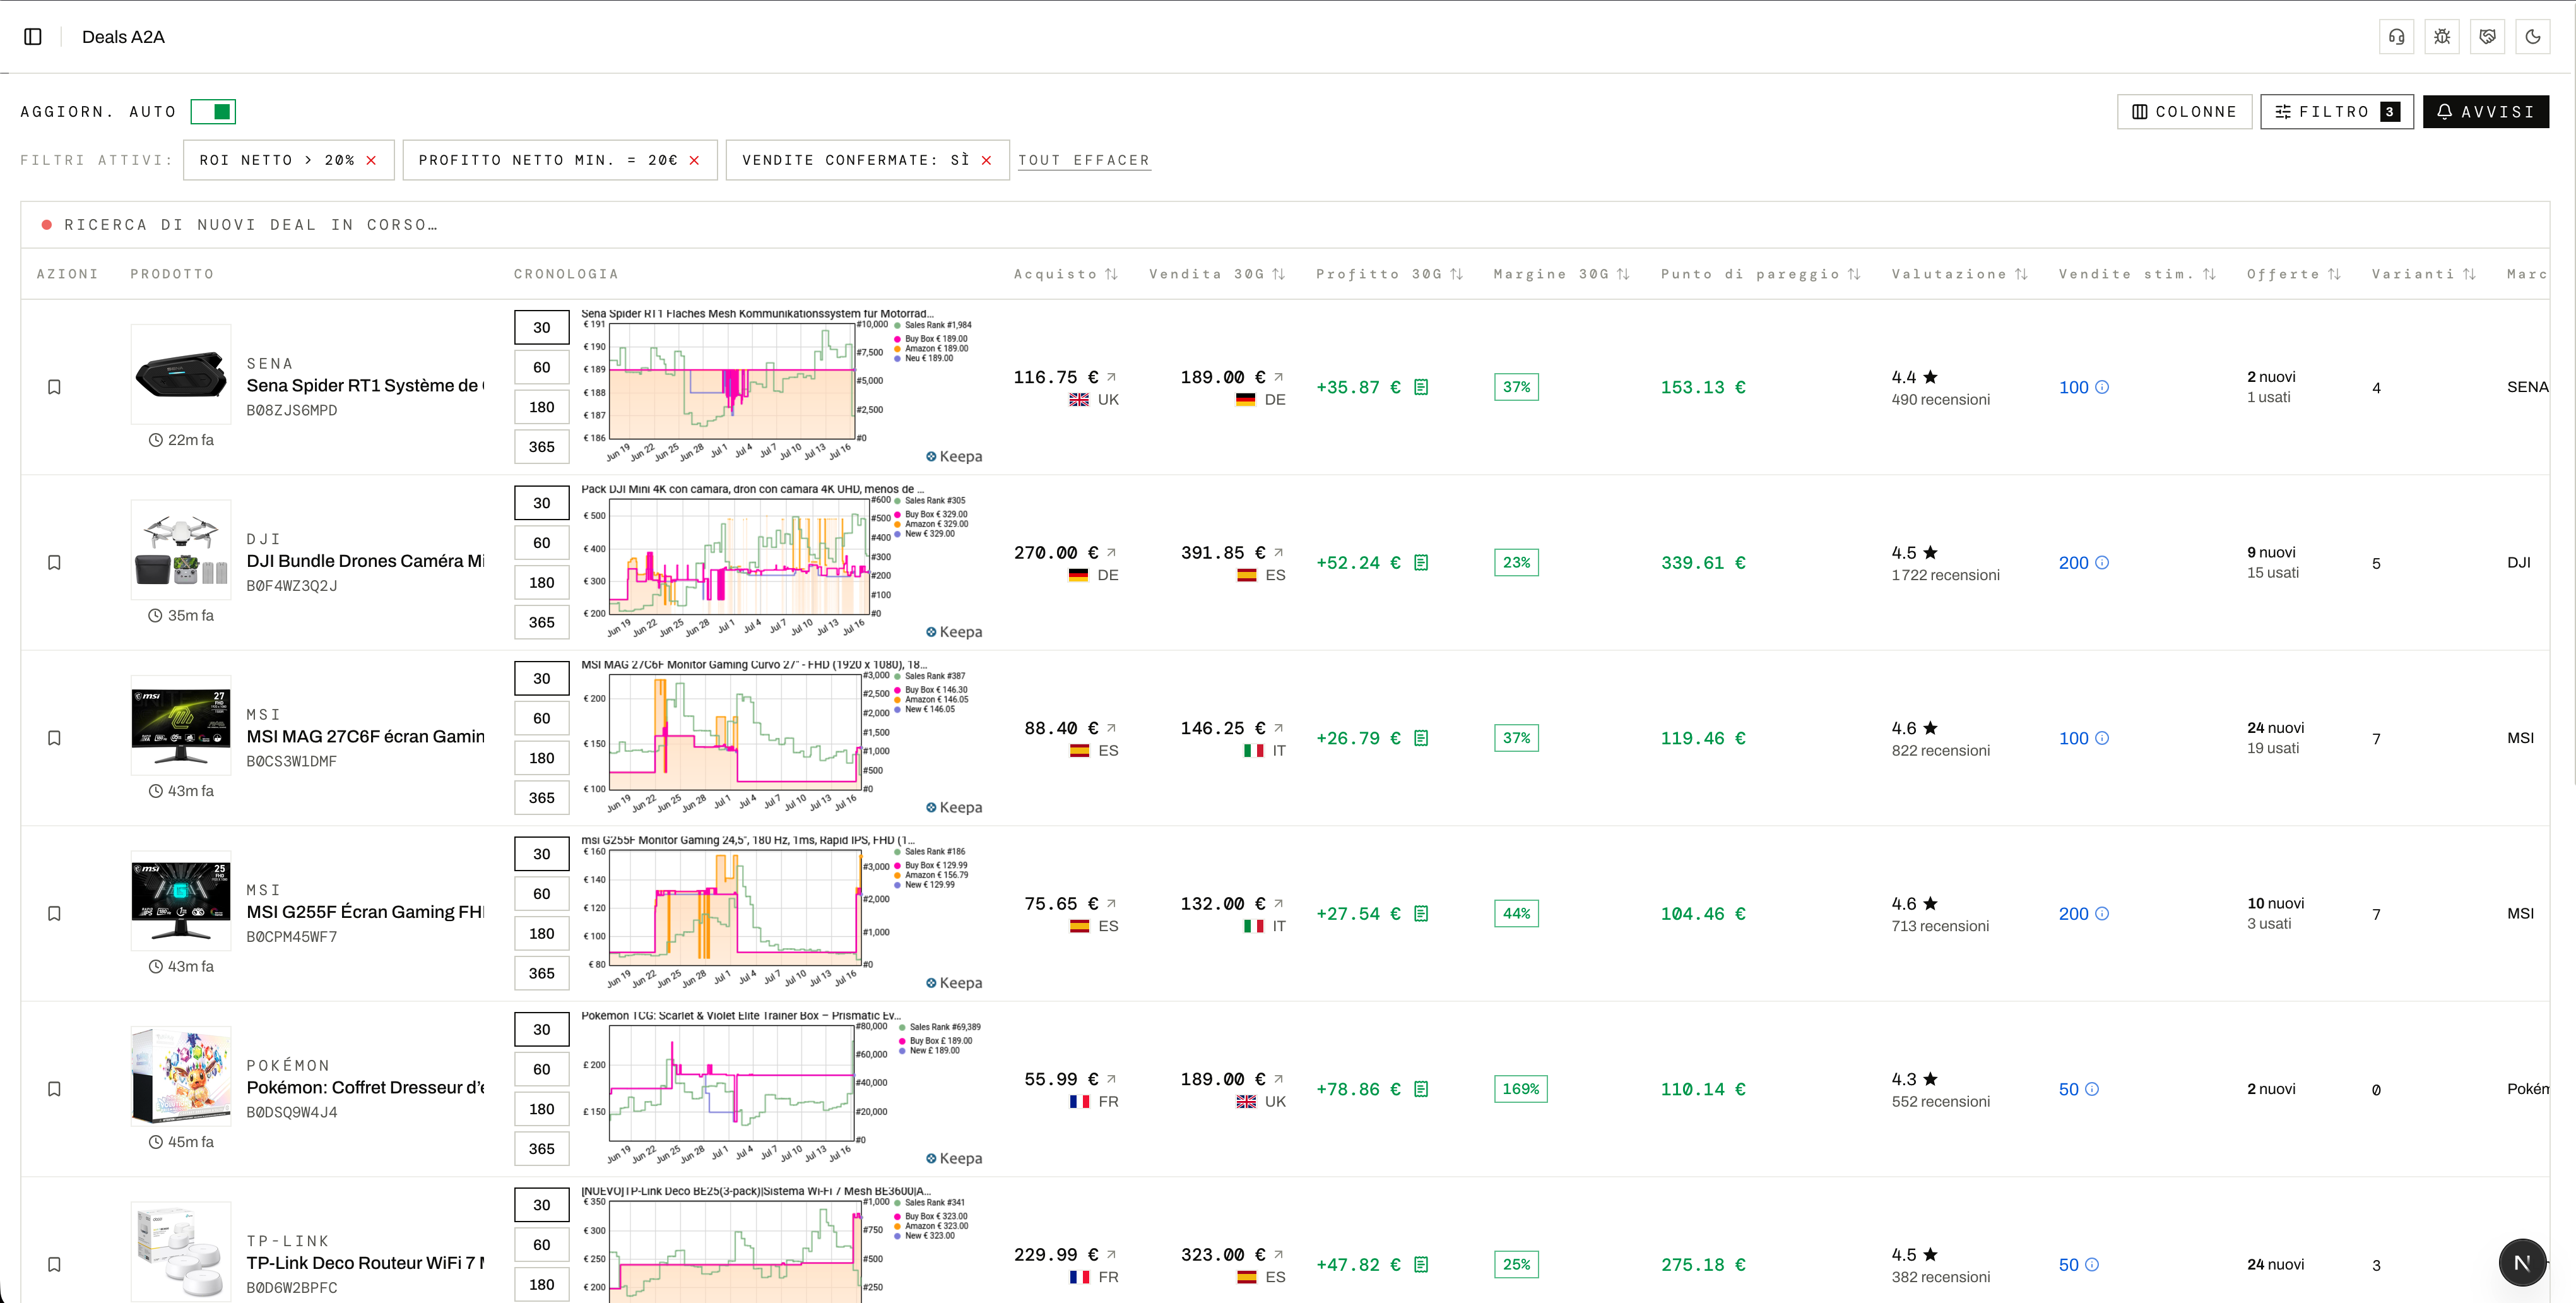The height and width of the screenshot is (1303, 2576).
Task: Open sale link arrow for 189.00 € UK
Action: coord(1278,1079)
